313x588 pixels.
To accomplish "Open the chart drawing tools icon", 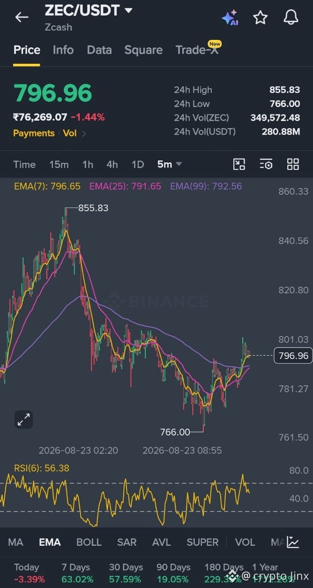I will [239, 164].
